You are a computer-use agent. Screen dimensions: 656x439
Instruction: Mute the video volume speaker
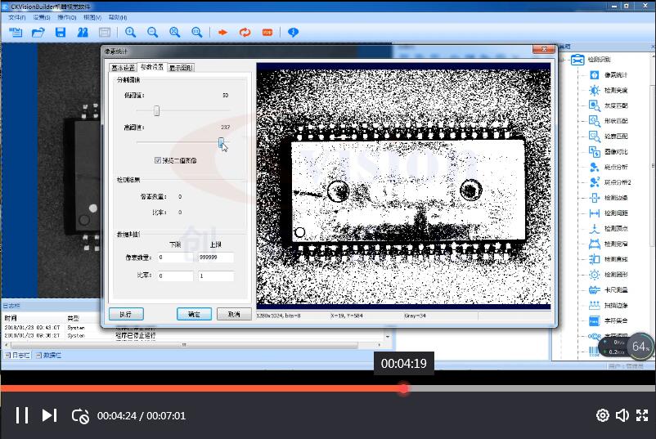click(622, 415)
